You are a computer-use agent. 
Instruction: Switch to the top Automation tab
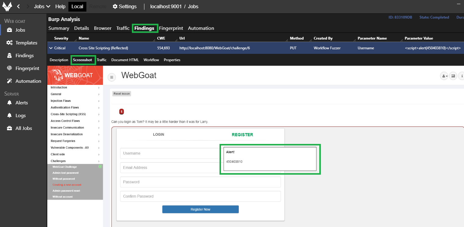[x=201, y=28]
